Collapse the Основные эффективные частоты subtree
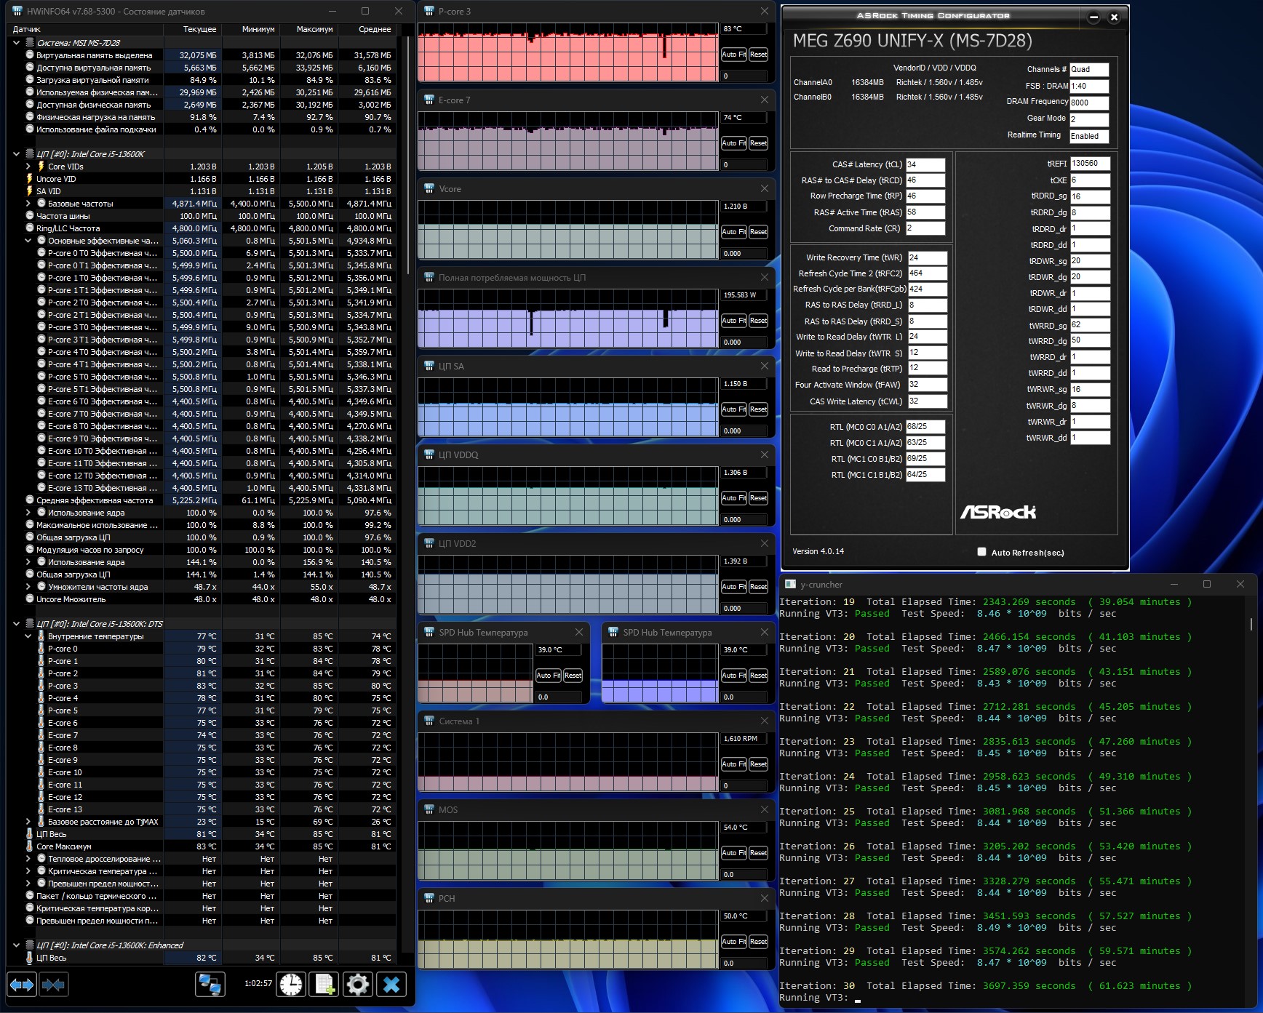 [28, 241]
